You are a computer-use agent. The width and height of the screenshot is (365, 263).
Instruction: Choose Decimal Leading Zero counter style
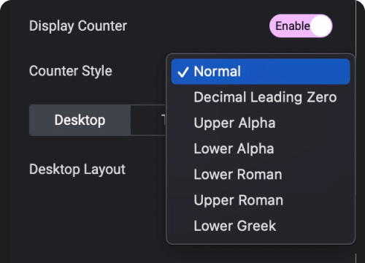261,97
